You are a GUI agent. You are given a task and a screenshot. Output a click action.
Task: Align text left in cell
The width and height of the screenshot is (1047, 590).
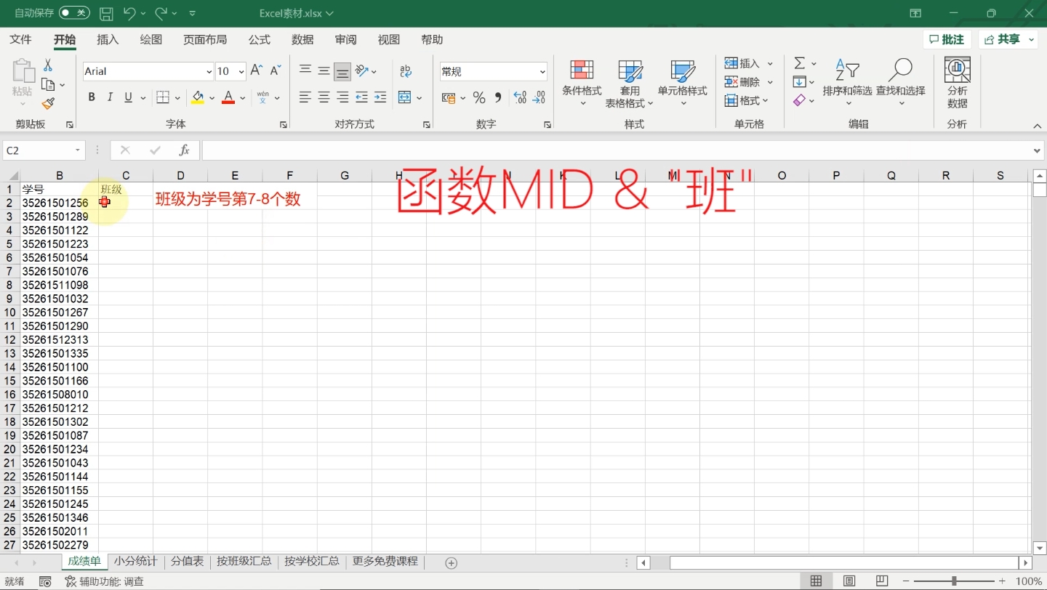[305, 97]
